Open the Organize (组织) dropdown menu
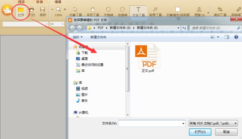The width and height of the screenshot is (242, 139). click(78, 37)
